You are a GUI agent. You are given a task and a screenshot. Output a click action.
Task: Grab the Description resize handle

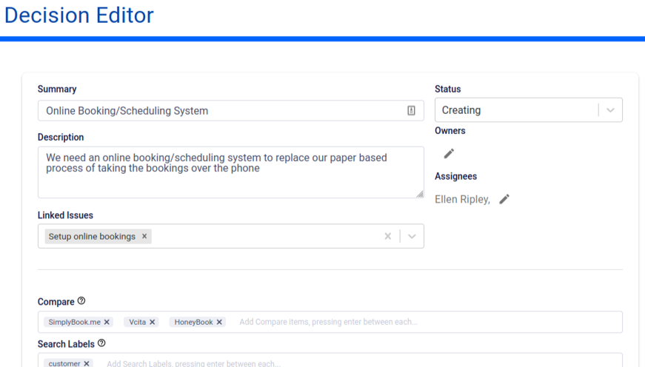click(x=420, y=194)
